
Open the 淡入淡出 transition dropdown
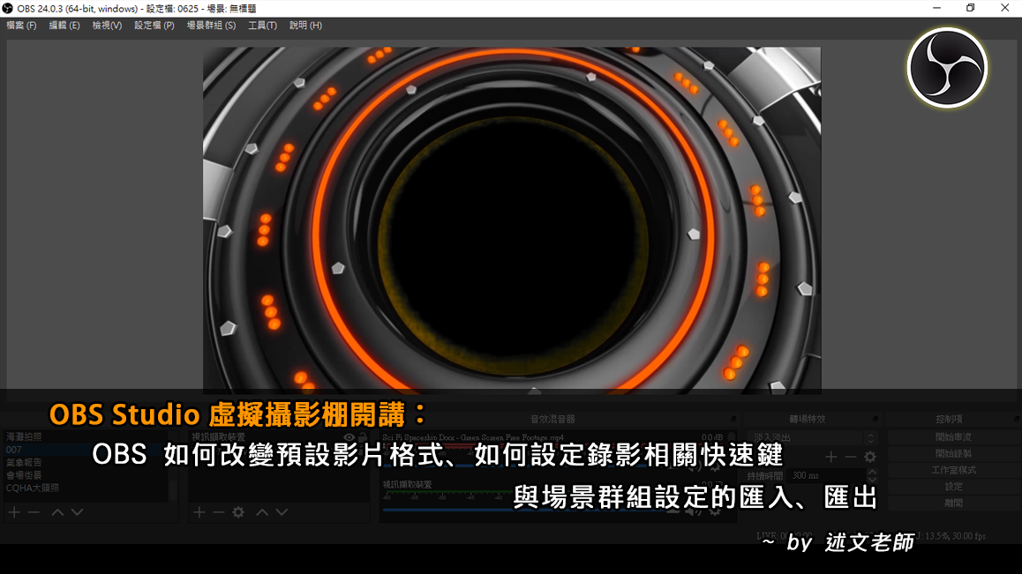815,438
